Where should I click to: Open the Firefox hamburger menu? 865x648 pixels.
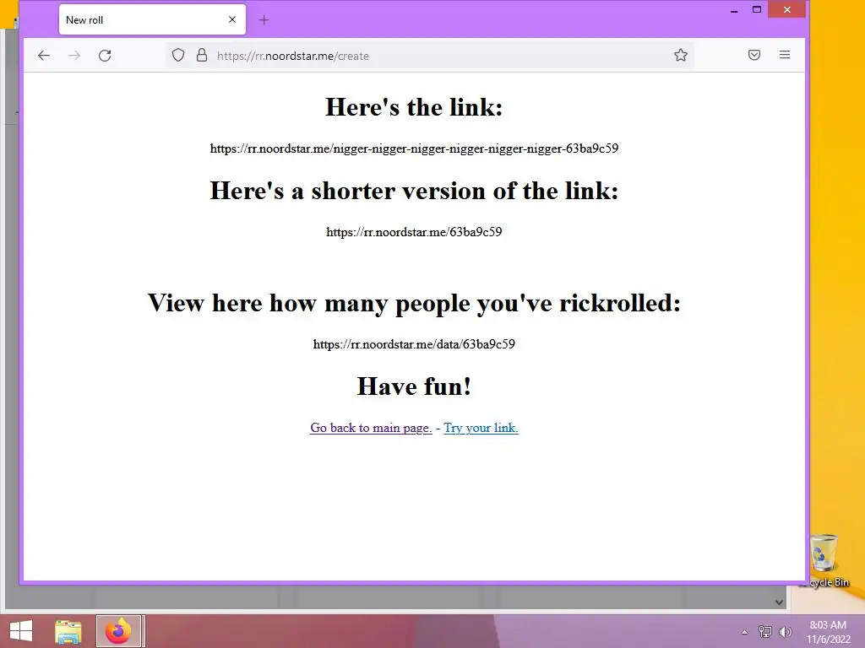pos(785,55)
